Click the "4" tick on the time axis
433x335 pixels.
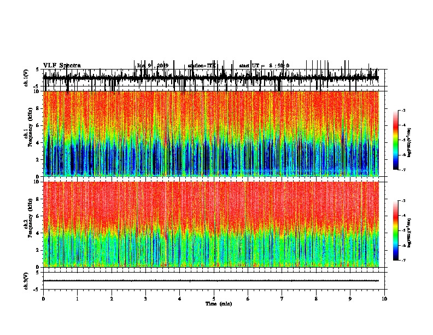pyautogui.click(x=180, y=299)
